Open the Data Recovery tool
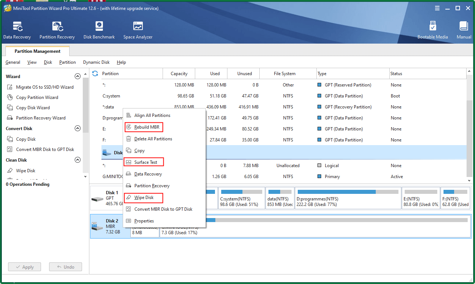 click(17, 30)
